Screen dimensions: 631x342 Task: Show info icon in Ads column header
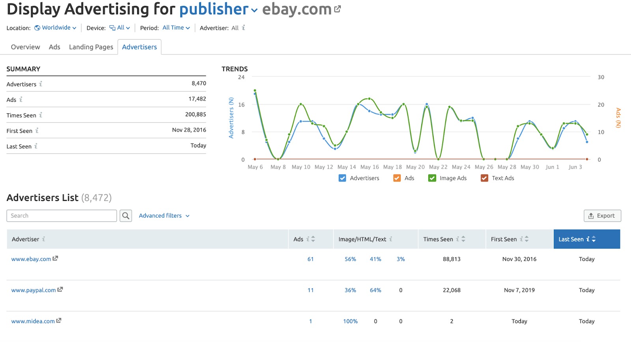point(308,239)
